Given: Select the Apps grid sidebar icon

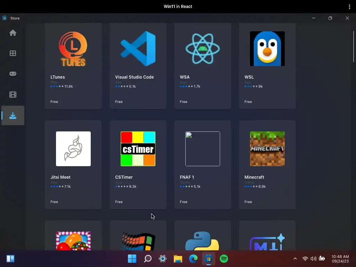Looking at the screenshot, I should point(13,53).
